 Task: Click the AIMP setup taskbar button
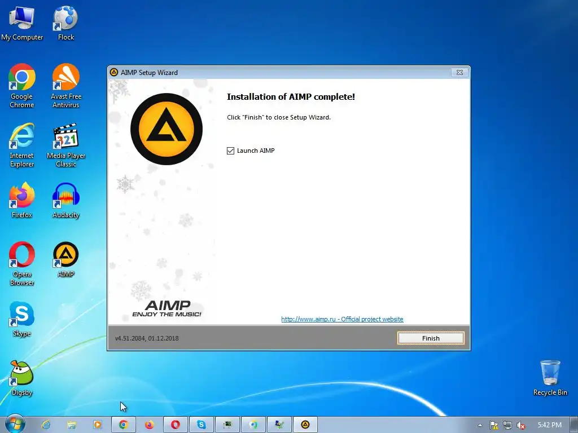click(x=305, y=425)
